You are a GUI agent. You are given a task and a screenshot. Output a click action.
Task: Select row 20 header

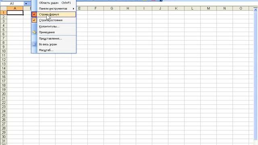point(4,94)
